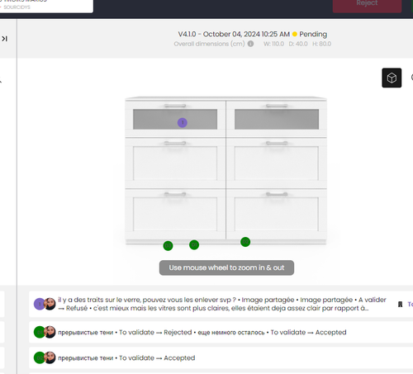Screen dimensions: 413x374
Task: Click the avatar in the purple 1 comment
Action: 50,304
